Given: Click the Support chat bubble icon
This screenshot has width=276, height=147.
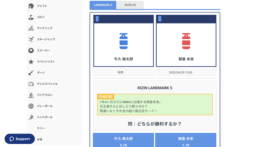Looking at the screenshot, I should point(12,139).
